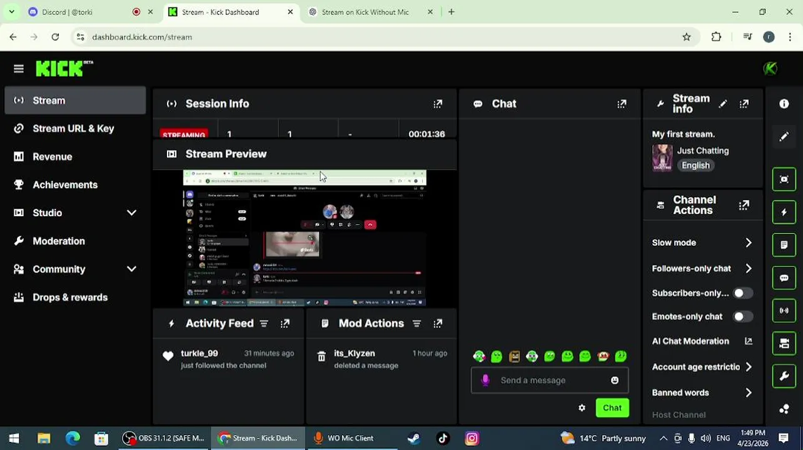Insert the brown box emote
Image resolution: width=803 pixels, height=450 pixels.
[x=514, y=356]
